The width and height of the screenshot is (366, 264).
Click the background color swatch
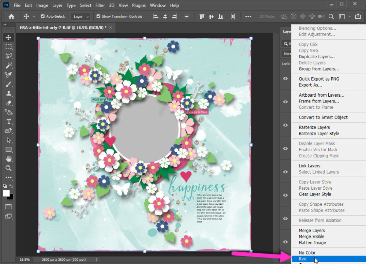coord(11,198)
